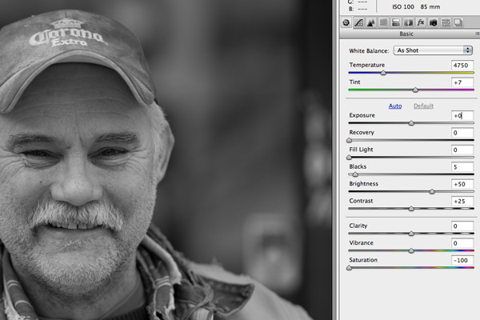Image resolution: width=480 pixels, height=320 pixels.
Task: Click the Saturation value field -100
Action: pos(462,260)
